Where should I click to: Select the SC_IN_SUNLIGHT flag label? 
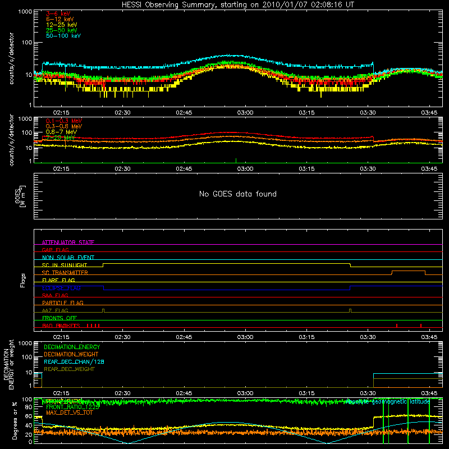coord(65,265)
